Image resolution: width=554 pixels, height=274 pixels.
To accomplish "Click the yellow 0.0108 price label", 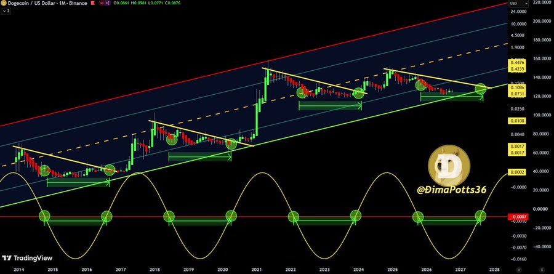I will point(518,121).
